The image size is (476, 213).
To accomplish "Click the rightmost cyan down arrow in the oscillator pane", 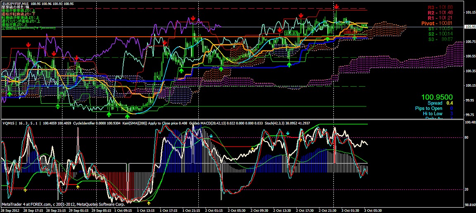I will (x=288, y=134).
